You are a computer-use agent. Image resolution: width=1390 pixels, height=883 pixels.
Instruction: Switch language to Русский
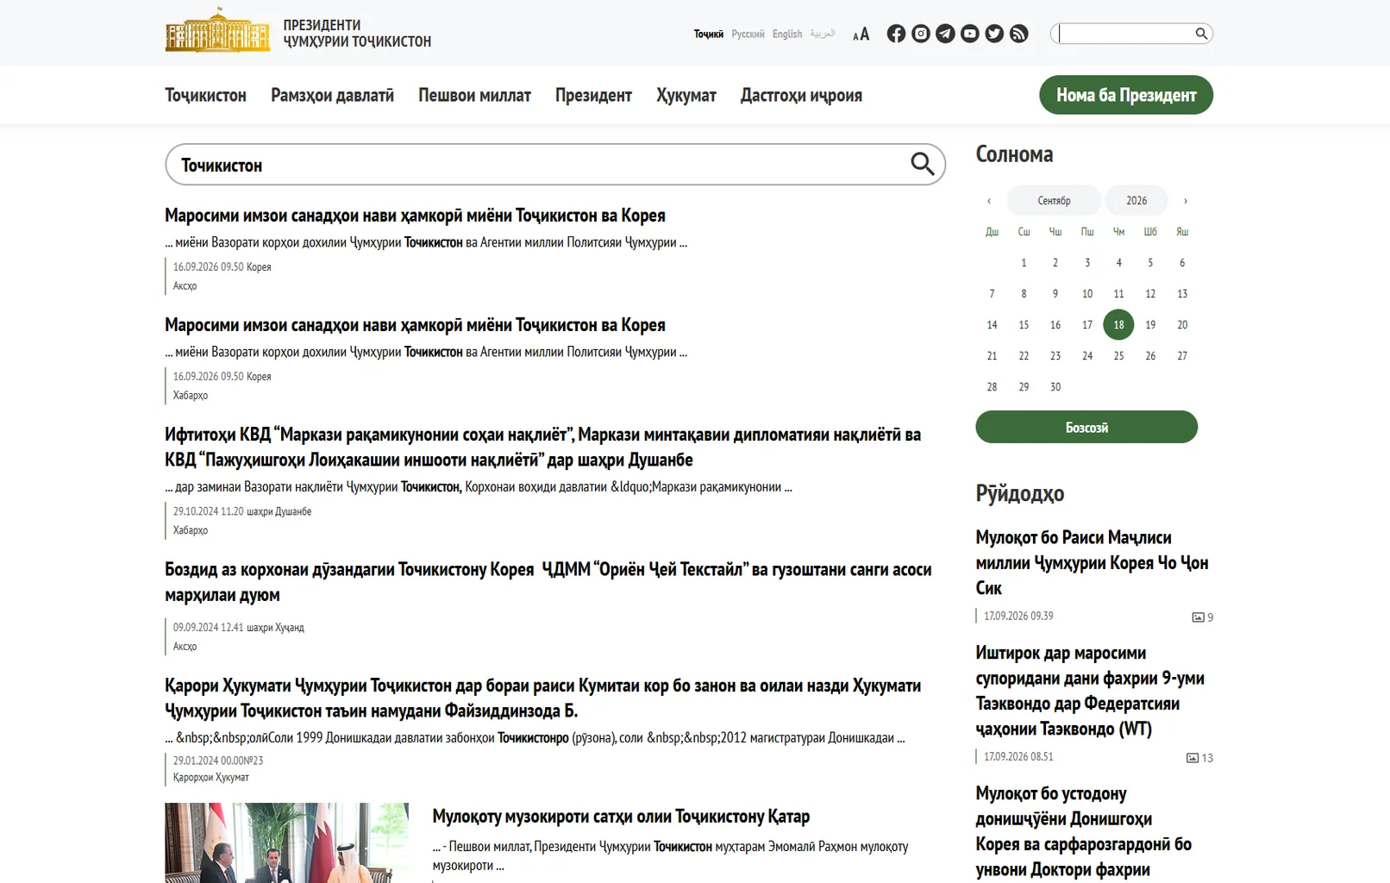pyautogui.click(x=748, y=34)
